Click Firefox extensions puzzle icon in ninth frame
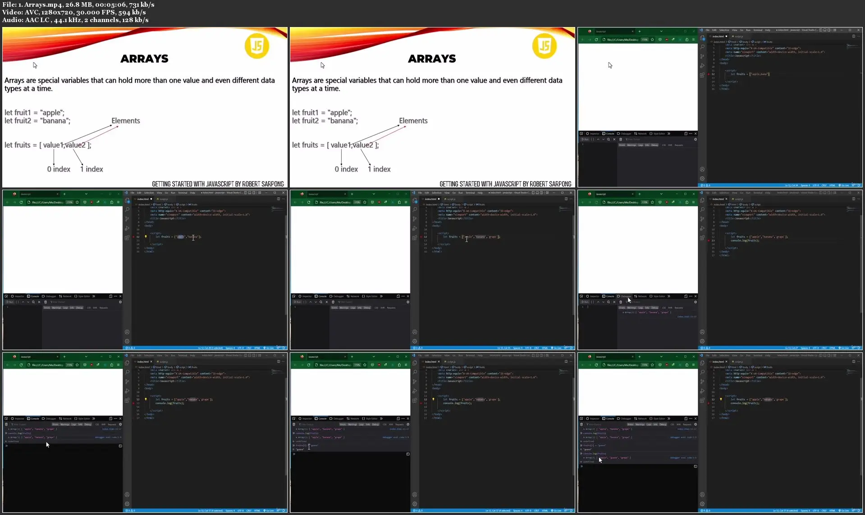865x515 pixels. pos(687,365)
